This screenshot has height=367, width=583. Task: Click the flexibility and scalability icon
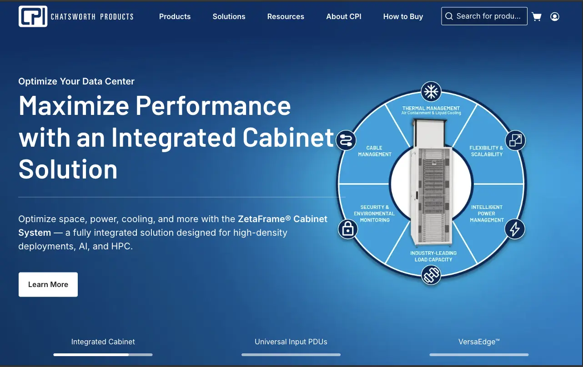point(515,140)
